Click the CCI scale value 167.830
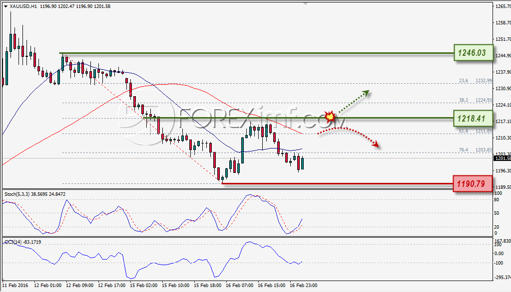The height and width of the screenshot is (292, 511). pyautogui.click(x=503, y=241)
